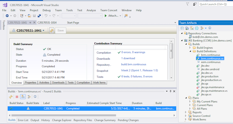
Task: Switch to the Start Page tab
Action: (73, 23)
